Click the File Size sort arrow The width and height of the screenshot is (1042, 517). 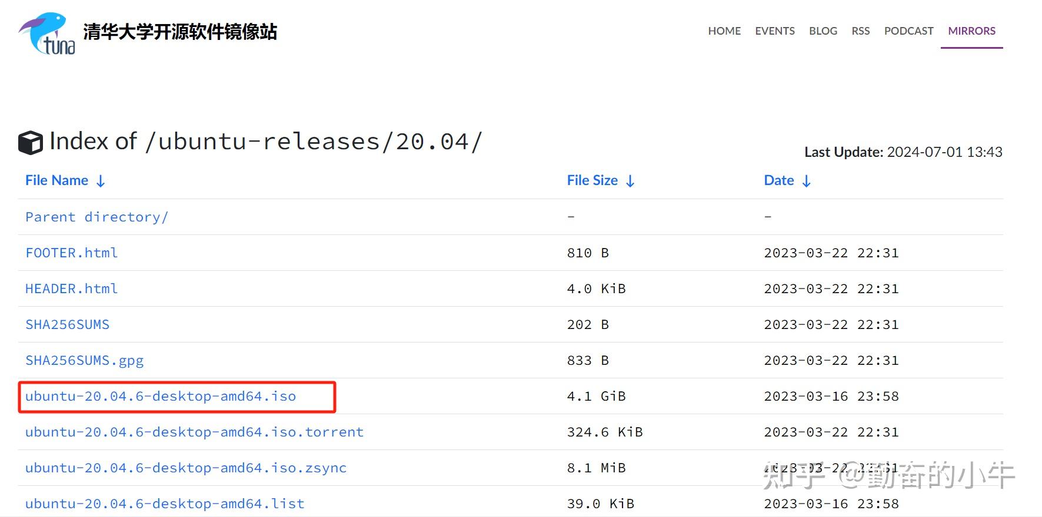[630, 181]
